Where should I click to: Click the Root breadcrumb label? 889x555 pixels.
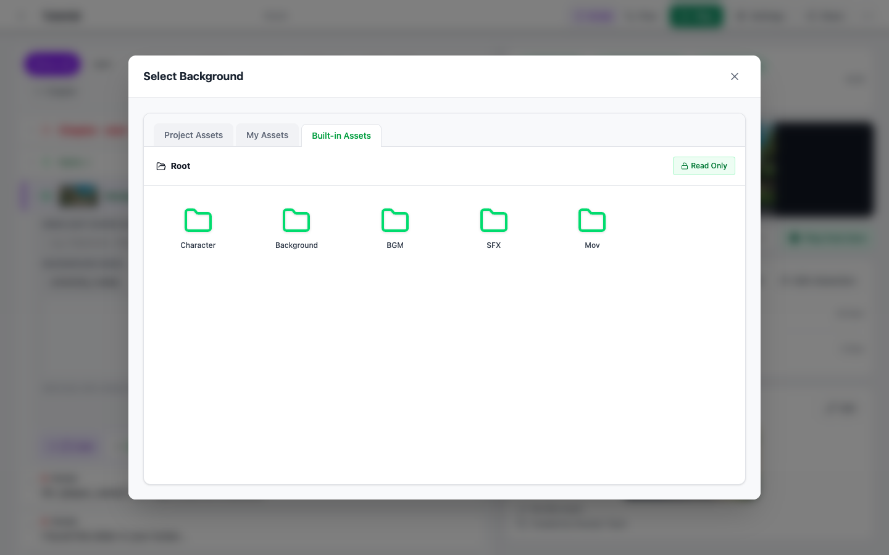[180, 166]
